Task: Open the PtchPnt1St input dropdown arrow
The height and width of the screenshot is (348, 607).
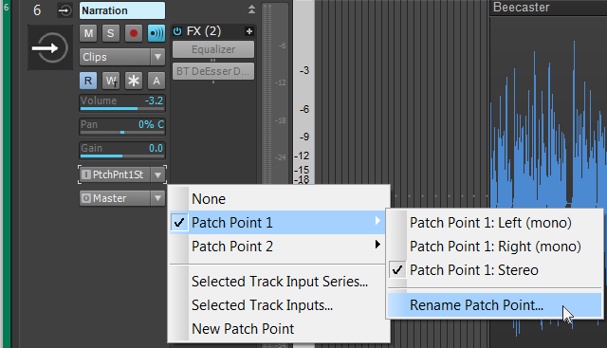Action: click(x=157, y=175)
